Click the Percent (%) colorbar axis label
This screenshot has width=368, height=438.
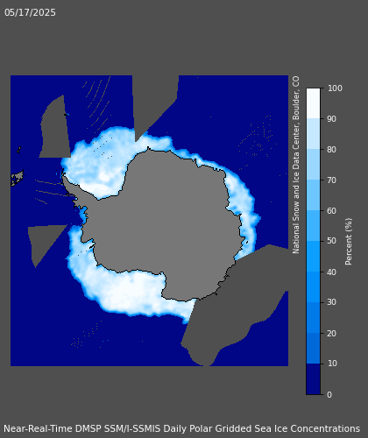click(349, 242)
